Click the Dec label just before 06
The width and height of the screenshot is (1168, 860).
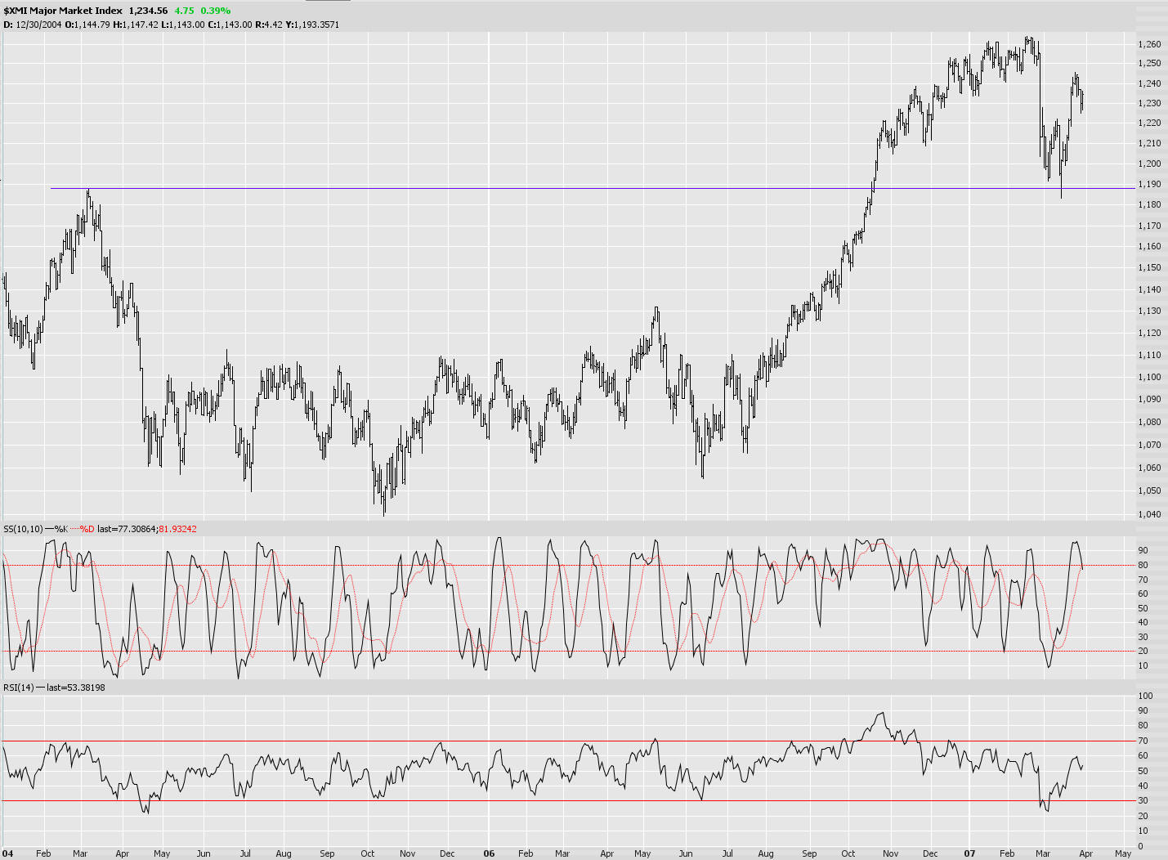tap(447, 853)
